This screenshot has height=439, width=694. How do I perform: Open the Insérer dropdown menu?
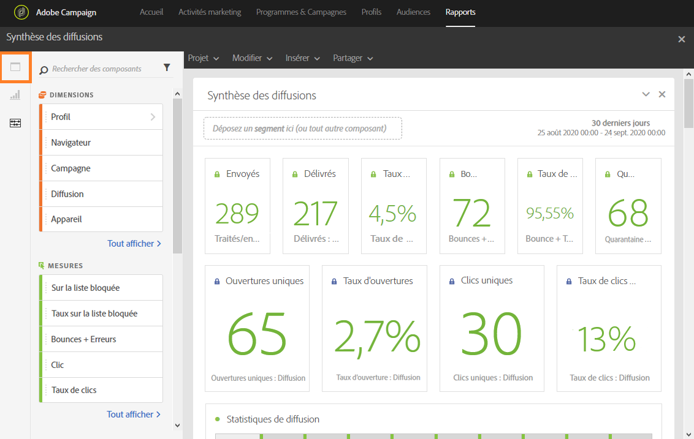(x=303, y=58)
